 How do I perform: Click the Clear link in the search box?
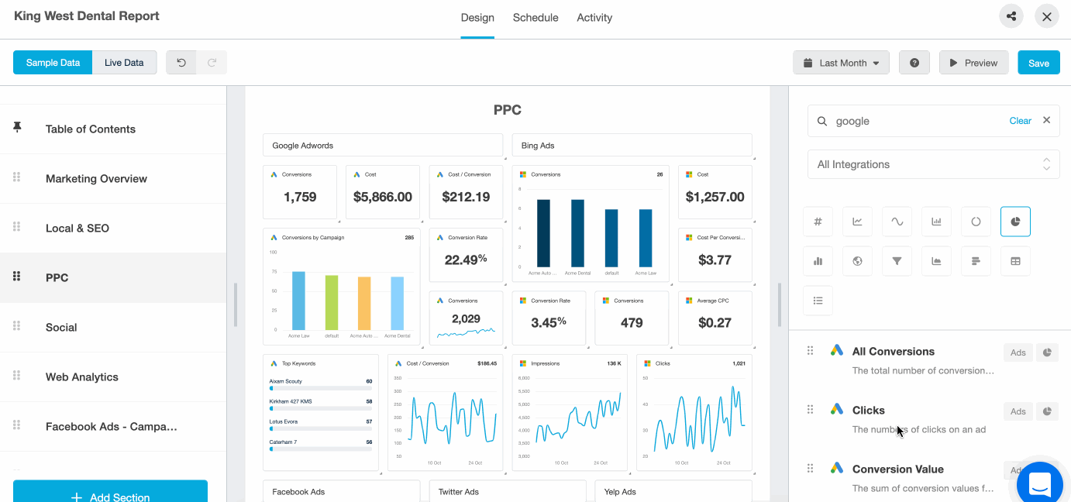coord(1020,121)
